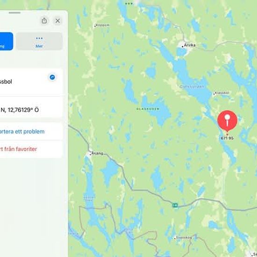Select the 671 95 postal code label
Viewport: 257px width, 257px height.
point(227,138)
